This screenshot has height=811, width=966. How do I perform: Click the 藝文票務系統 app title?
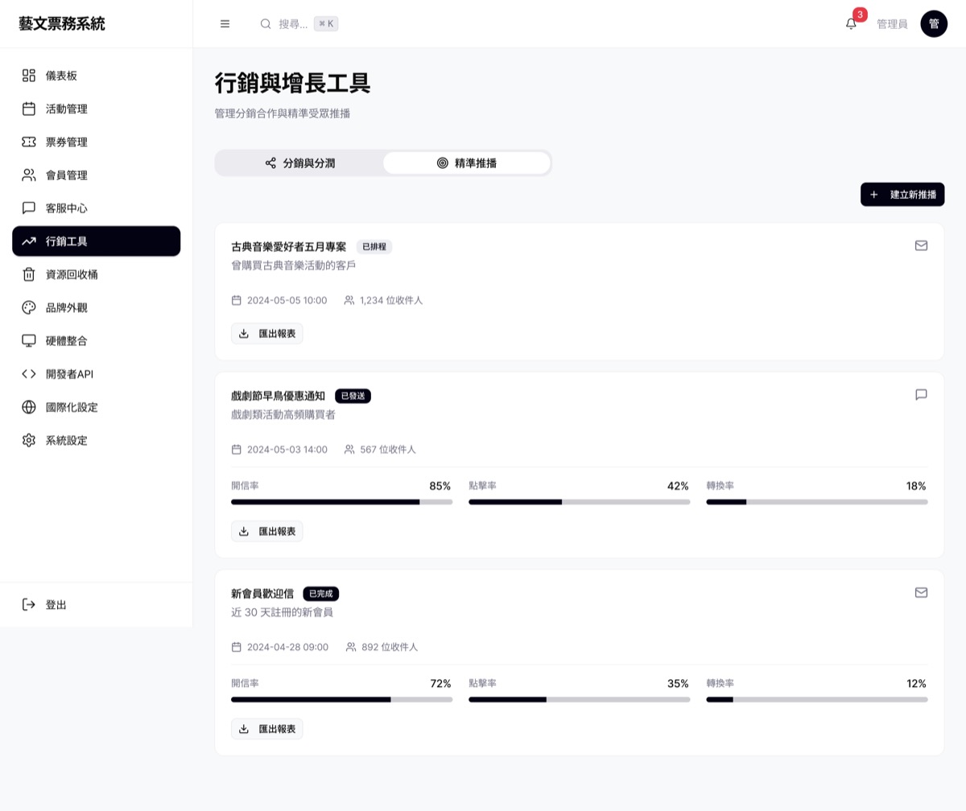click(x=62, y=24)
